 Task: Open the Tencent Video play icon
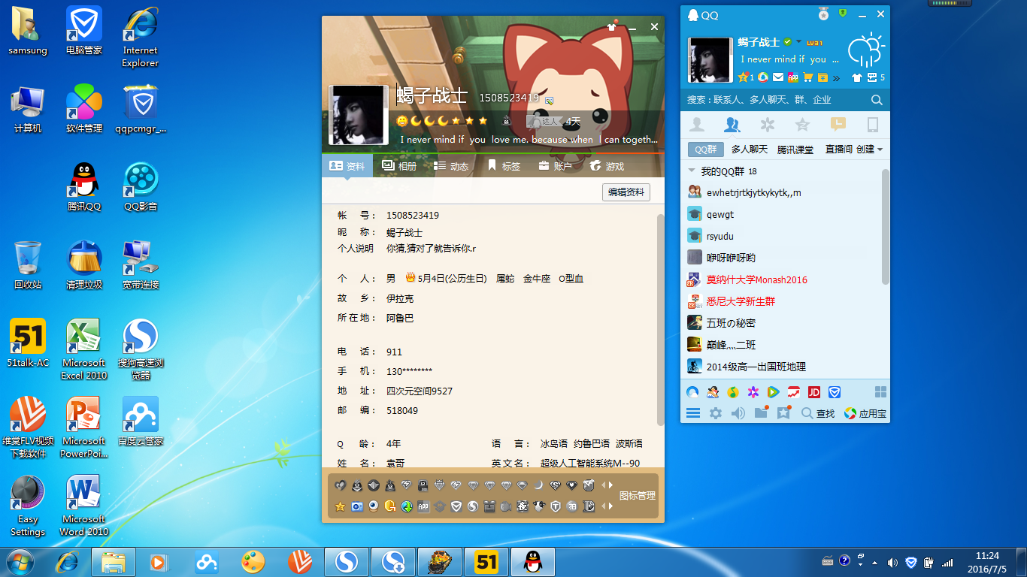[773, 392]
